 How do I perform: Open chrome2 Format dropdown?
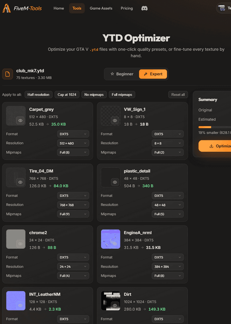point(73,257)
